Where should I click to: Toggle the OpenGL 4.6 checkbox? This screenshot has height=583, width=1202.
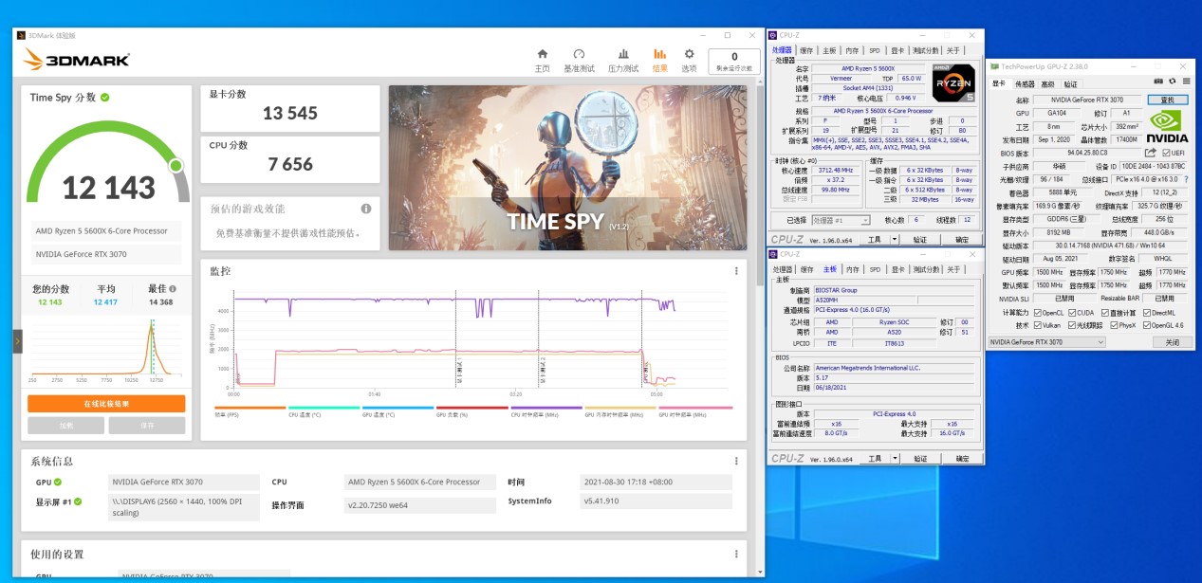(1147, 325)
